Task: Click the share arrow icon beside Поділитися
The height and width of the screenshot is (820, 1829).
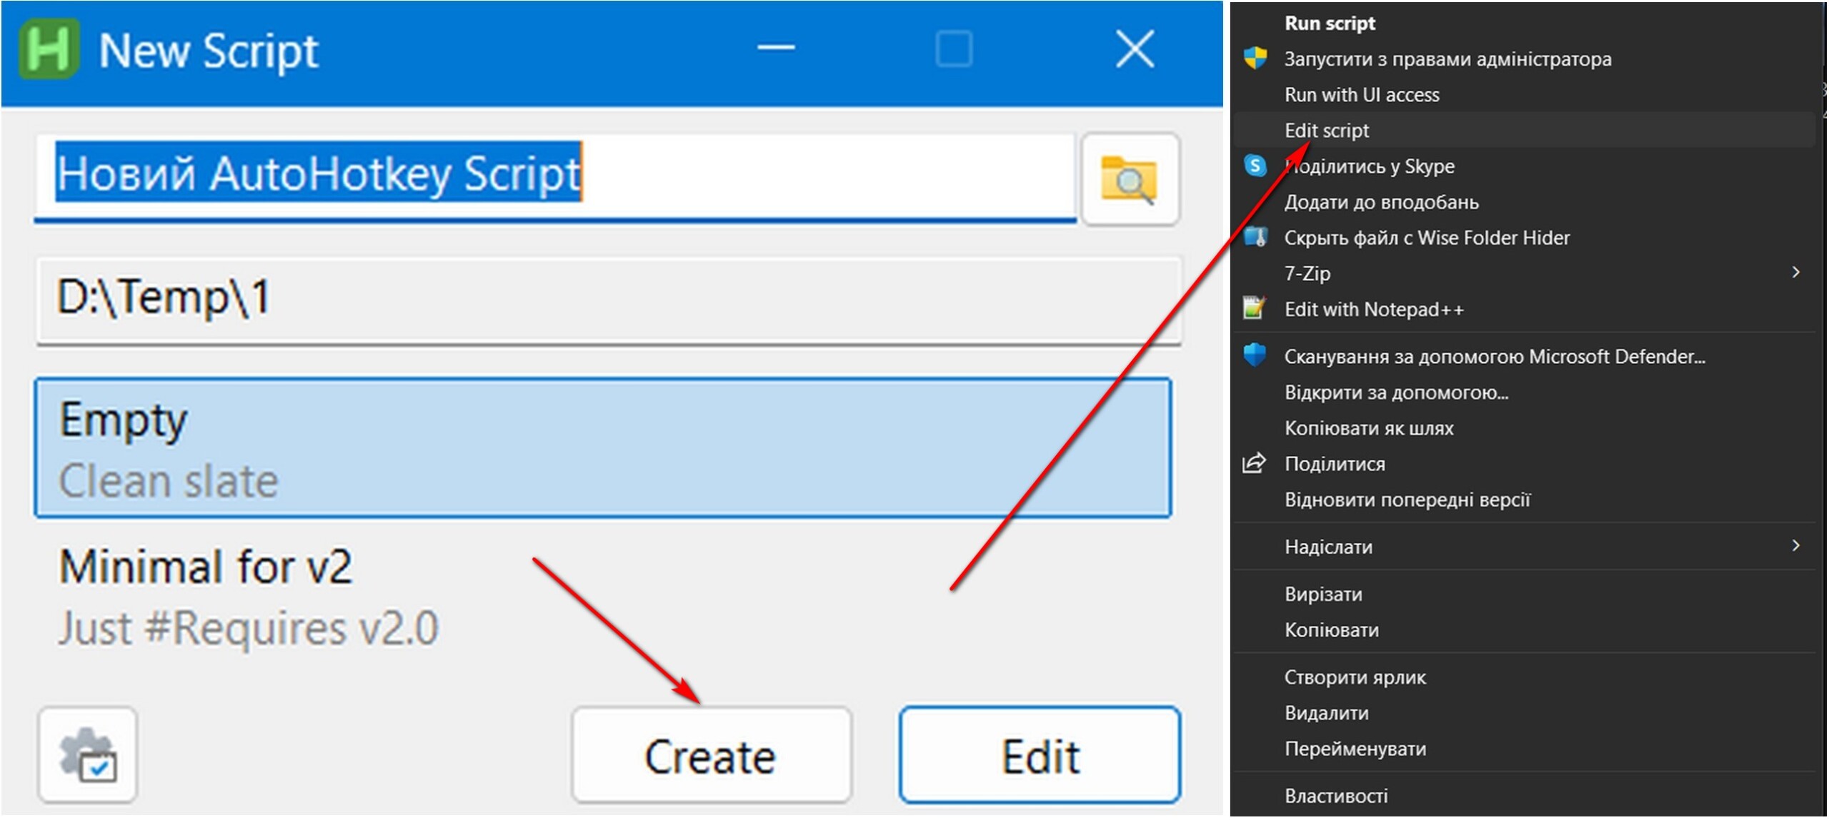Action: tap(1255, 463)
